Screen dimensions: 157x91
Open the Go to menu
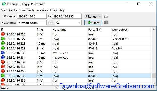coord(13,10)
